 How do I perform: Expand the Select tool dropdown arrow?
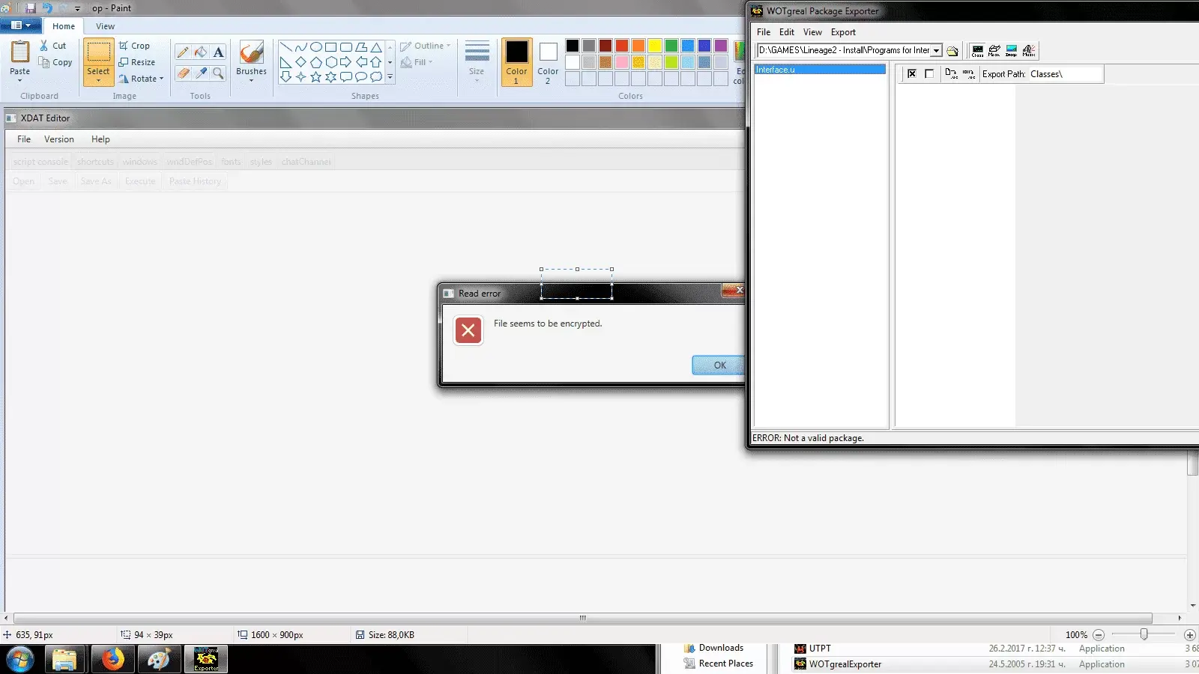coord(98,80)
